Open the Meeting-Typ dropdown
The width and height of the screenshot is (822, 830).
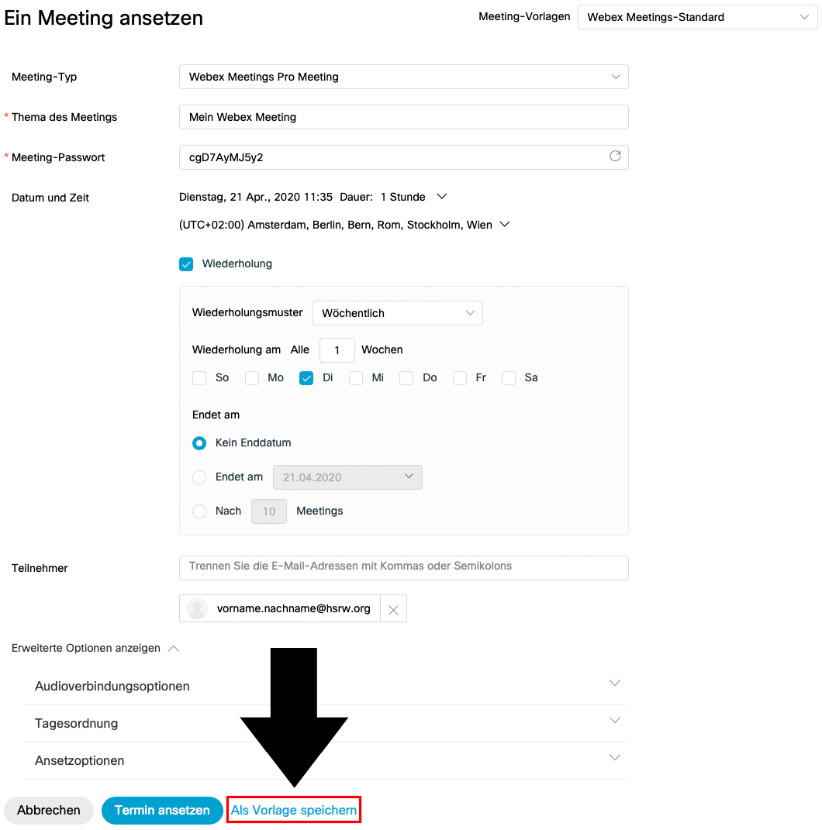(x=403, y=77)
